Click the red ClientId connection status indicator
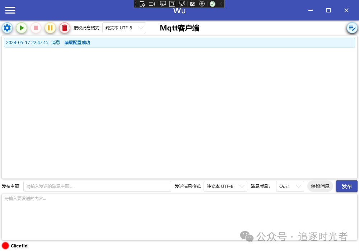Viewport: 359px width, 251px height. pos(5,246)
